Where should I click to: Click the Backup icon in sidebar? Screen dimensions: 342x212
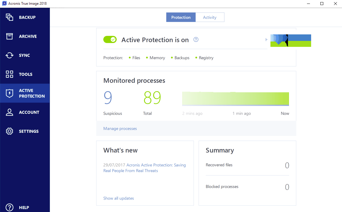click(x=9, y=17)
